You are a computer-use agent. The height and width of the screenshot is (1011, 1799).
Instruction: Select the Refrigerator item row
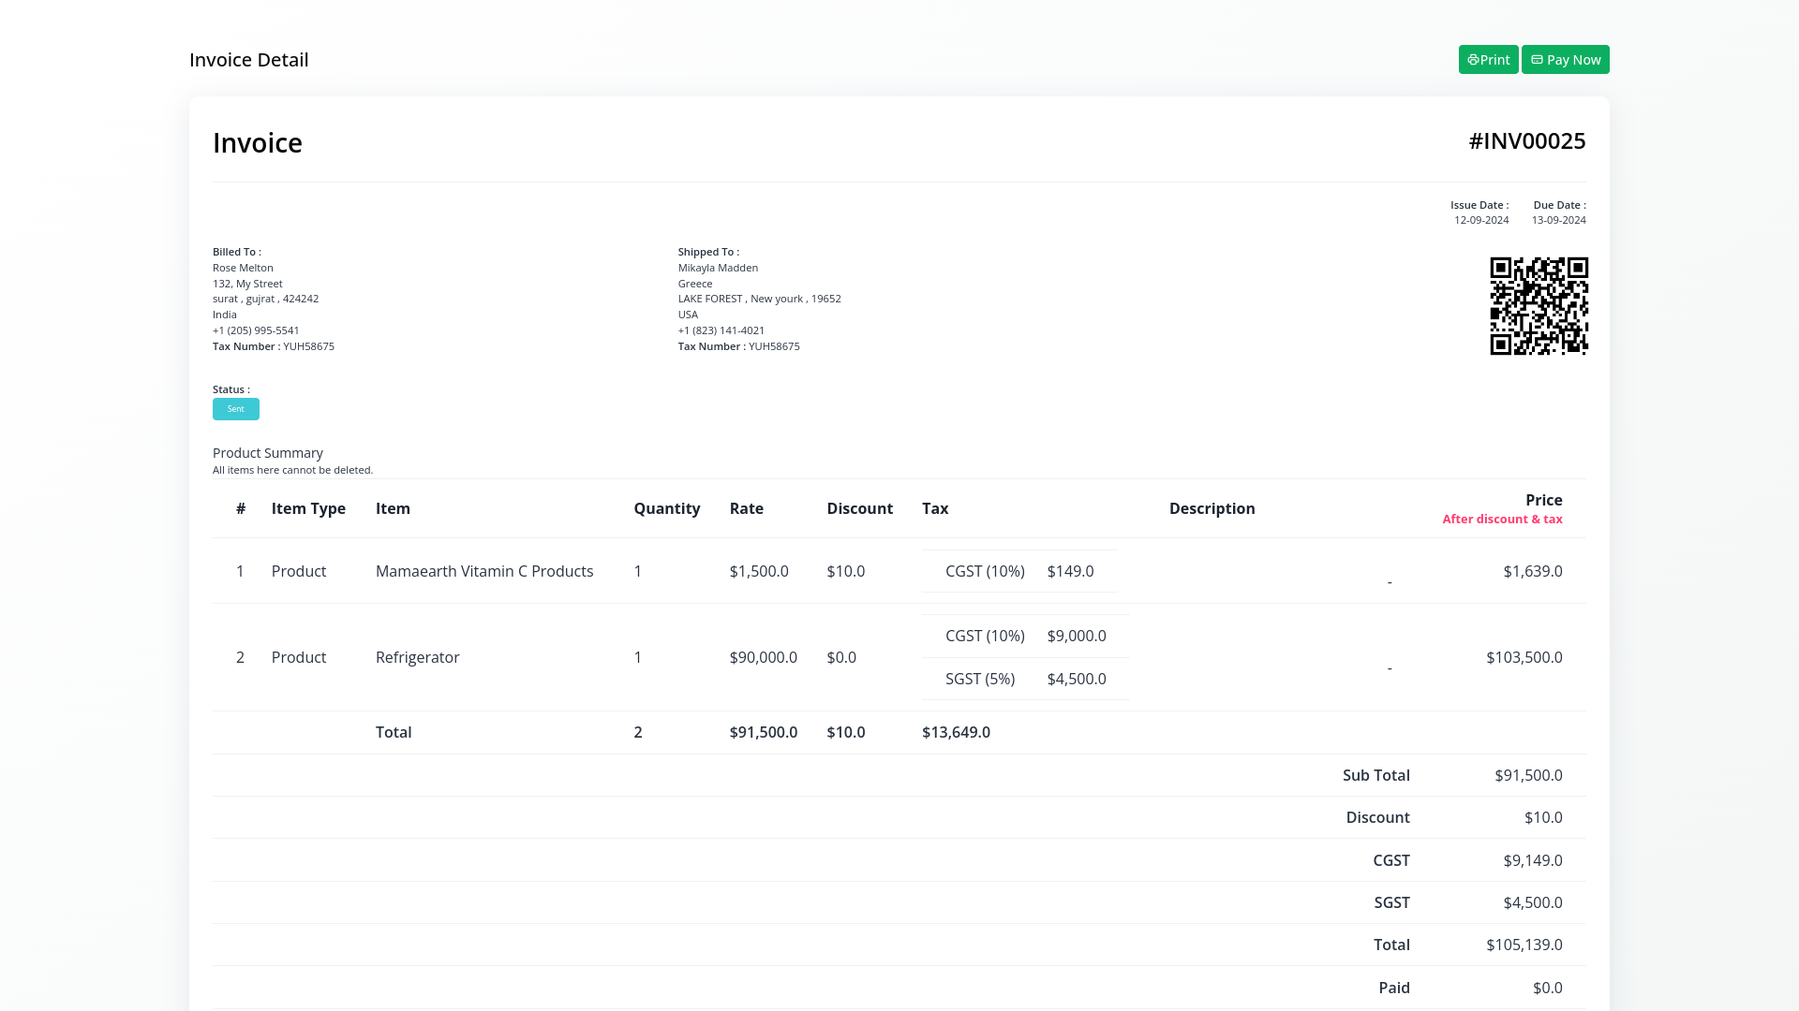click(417, 657)
